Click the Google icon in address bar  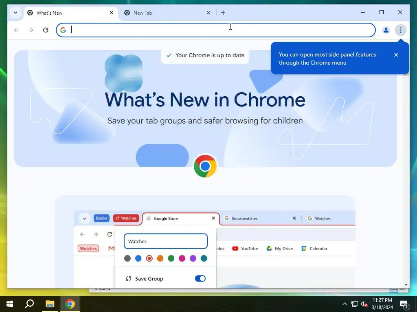coord(63,30)
